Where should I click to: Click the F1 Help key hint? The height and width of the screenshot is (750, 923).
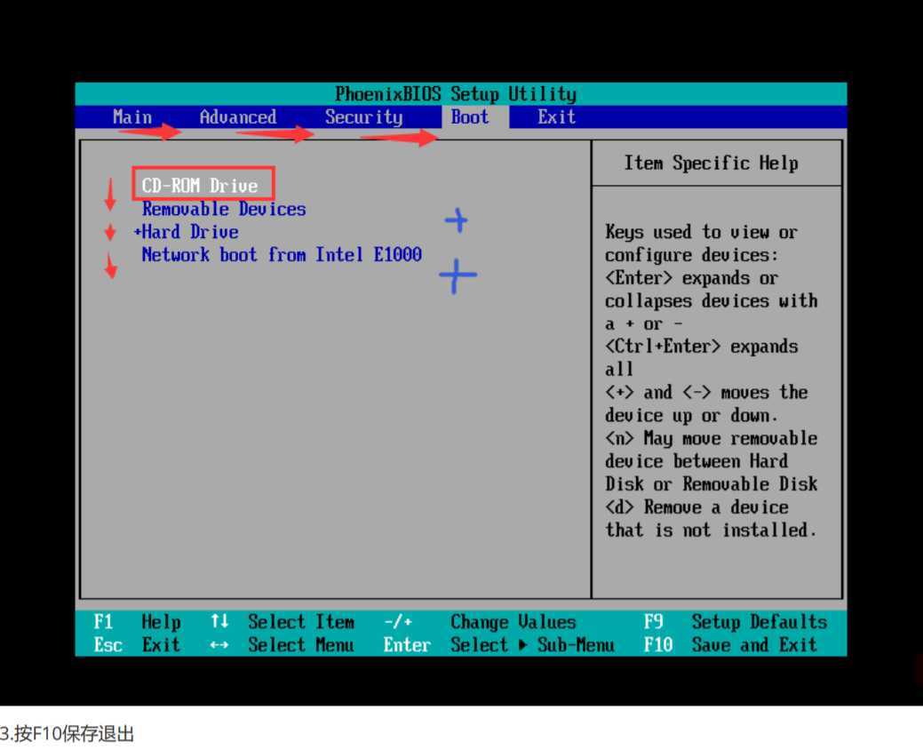pos(137,622)
